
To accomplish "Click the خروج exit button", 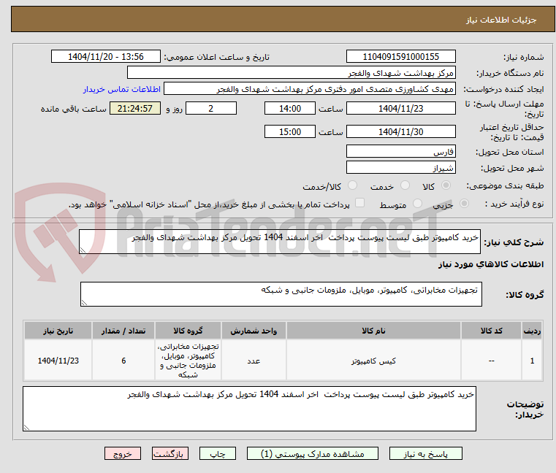I will 122,453.
